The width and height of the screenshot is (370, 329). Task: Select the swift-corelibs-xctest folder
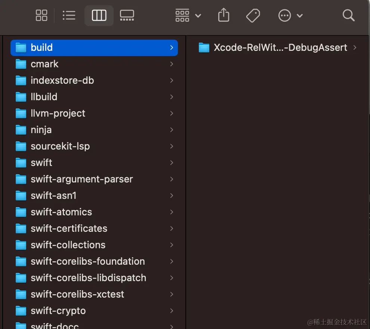[94, 294]
